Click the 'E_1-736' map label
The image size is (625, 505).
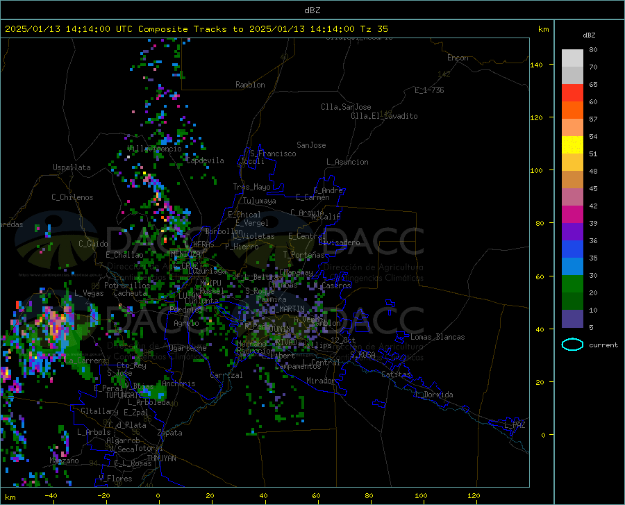click(429, 90)
